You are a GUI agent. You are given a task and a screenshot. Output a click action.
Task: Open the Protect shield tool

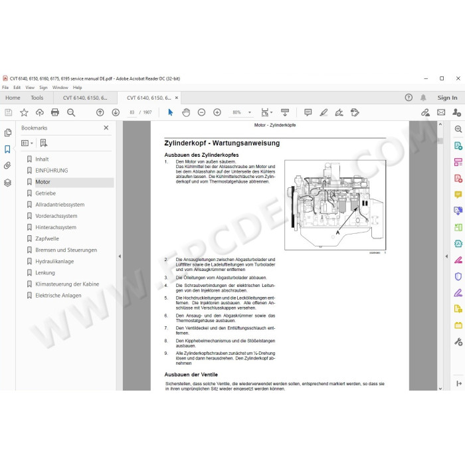click(x=458, y=276)
